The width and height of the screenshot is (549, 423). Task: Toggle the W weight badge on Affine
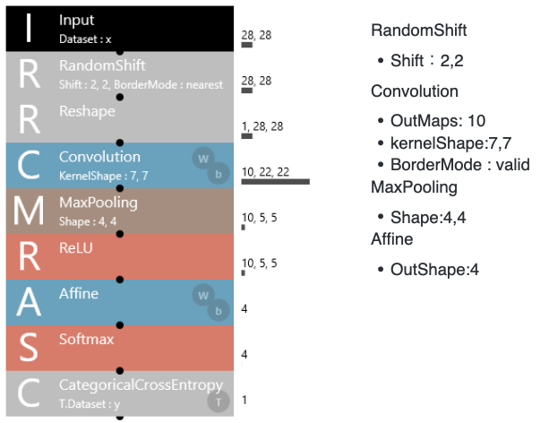coord(202,294)
